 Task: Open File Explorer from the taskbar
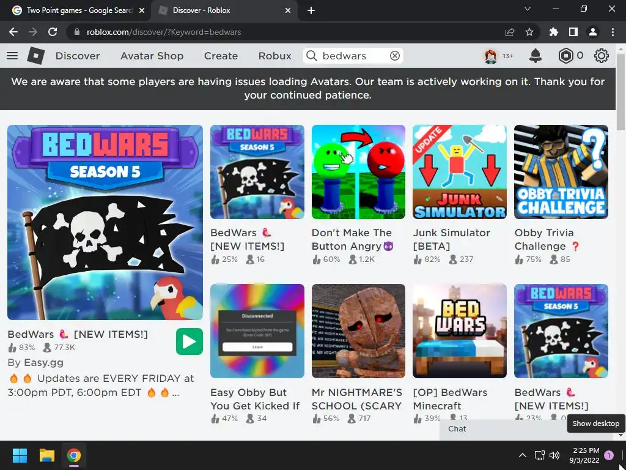[46, 455]
